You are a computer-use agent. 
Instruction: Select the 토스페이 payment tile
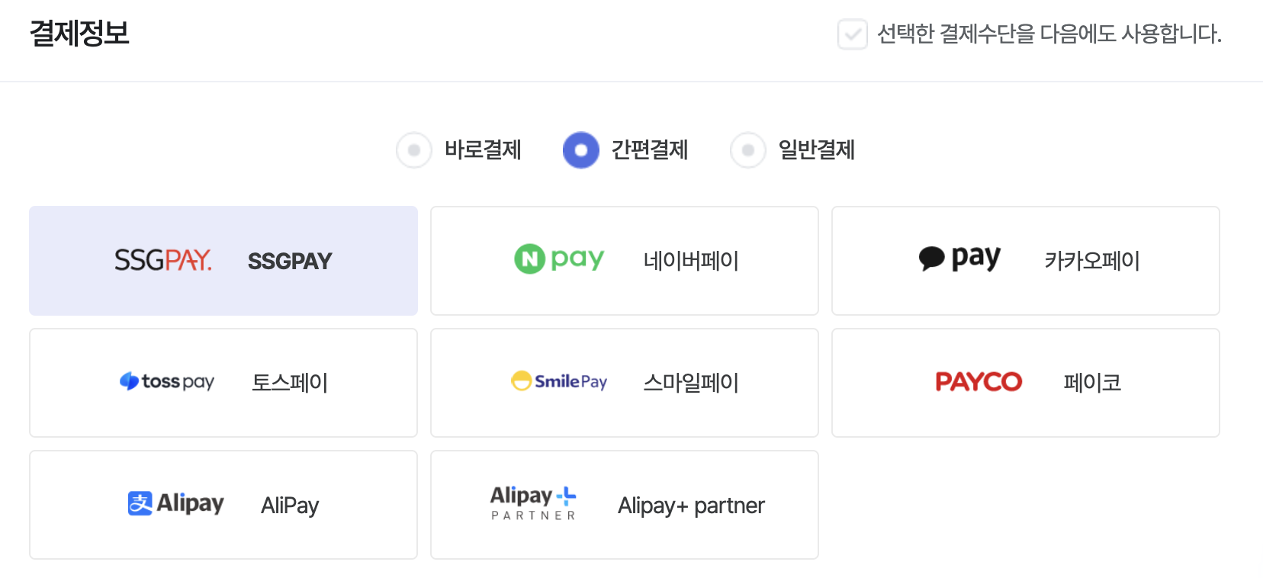click(223, 382)
